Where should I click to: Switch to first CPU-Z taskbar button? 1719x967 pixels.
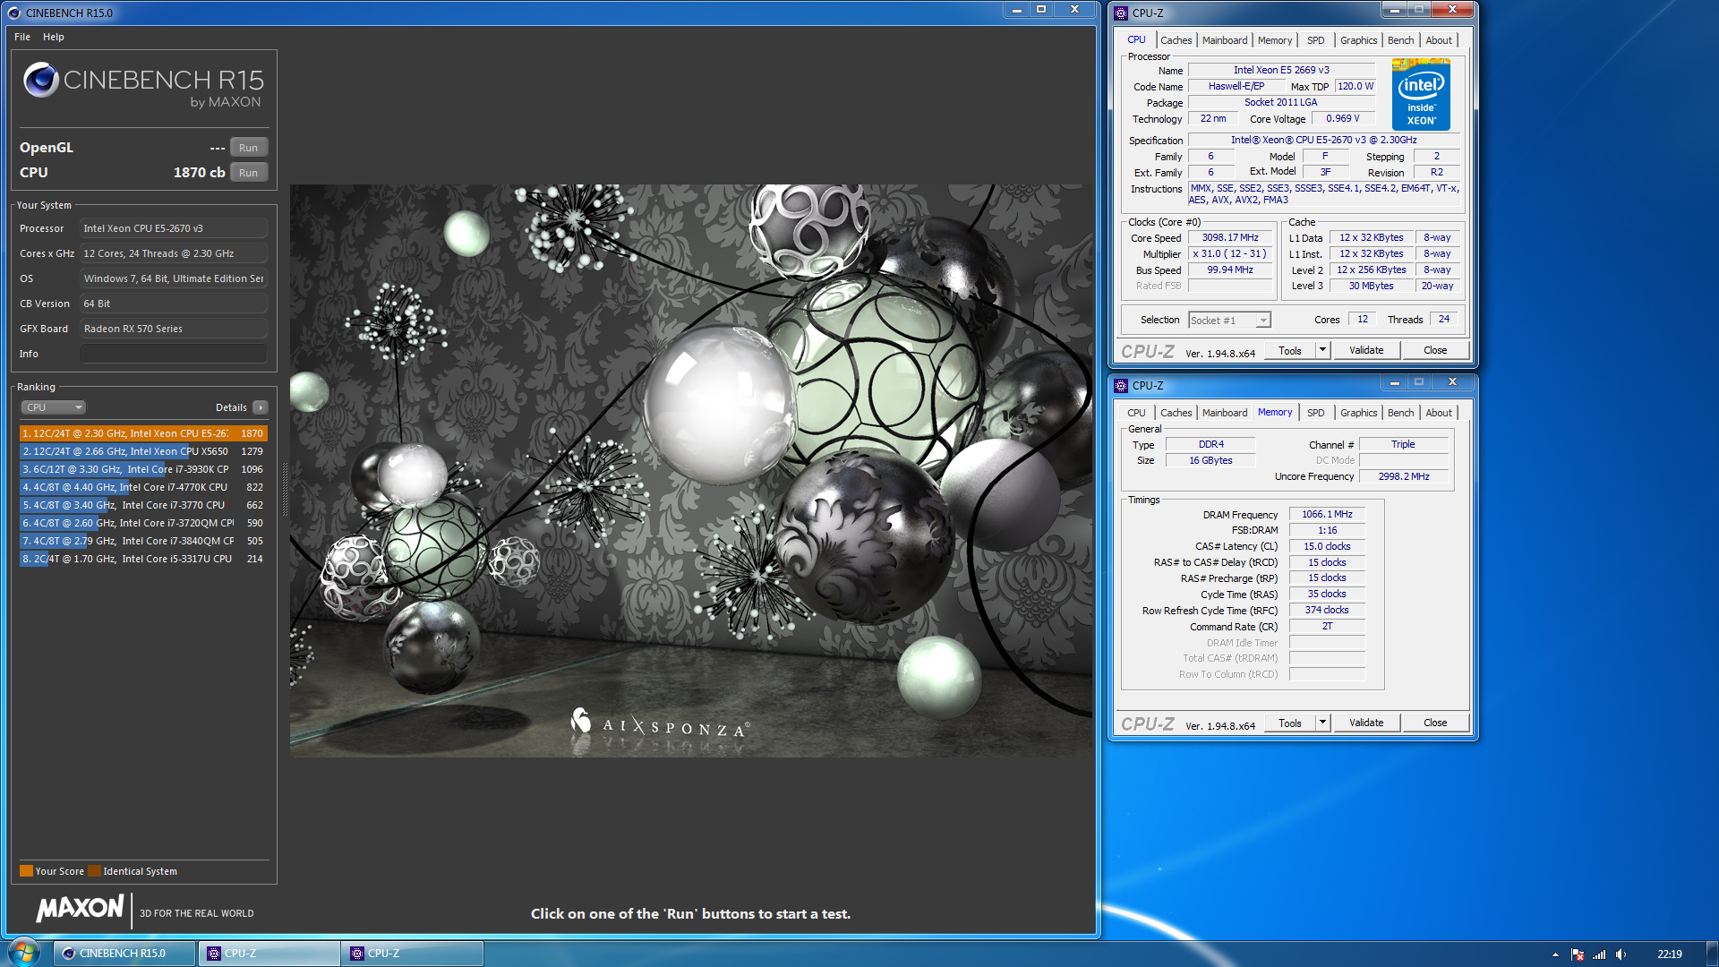point(269,954)
